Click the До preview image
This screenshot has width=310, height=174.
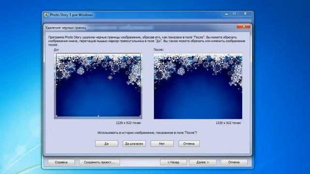point(98,86)
